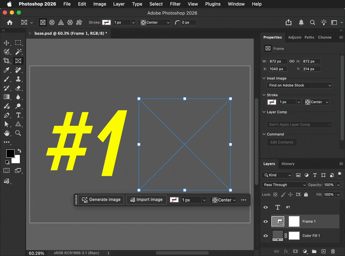Screen dimensions: 345x256
Task: Open the Kind filter dropdown
Action: click(x=277, y=175)
